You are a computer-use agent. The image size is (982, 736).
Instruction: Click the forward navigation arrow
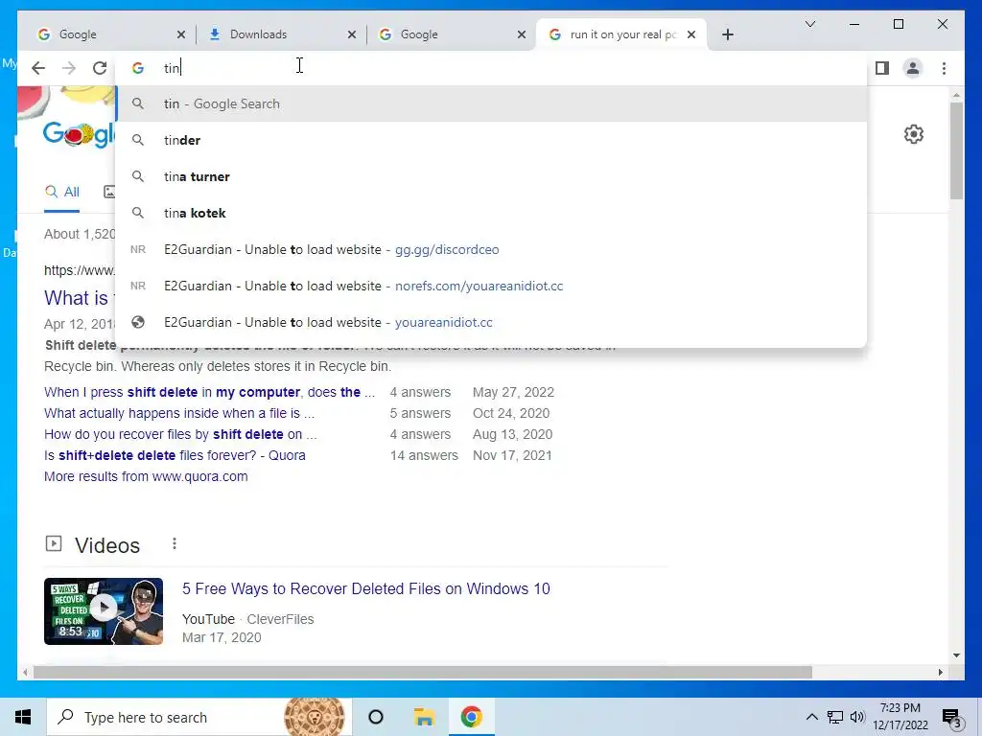point(69,68)
